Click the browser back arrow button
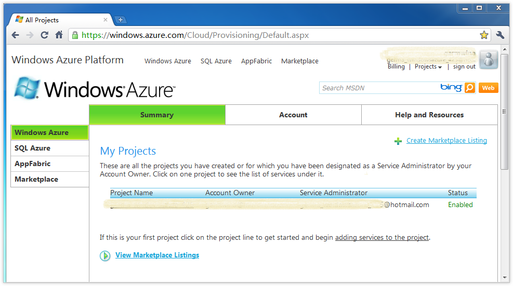Screen dimensions: 513x286 [16, 35]
